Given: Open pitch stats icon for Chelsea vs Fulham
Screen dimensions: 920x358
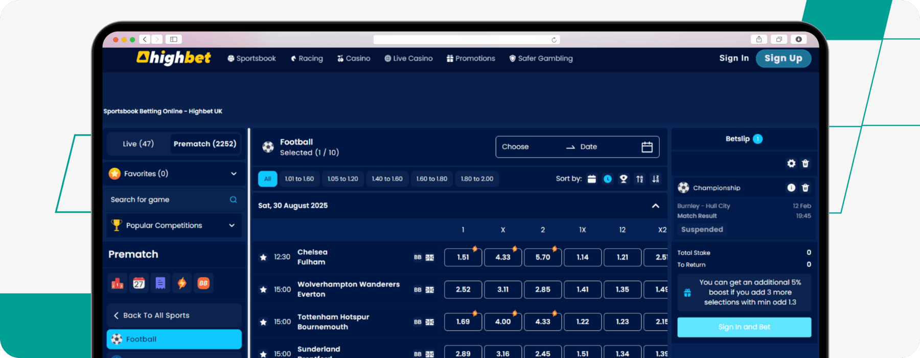Looking at the screenshot, I should click(430, 258).
